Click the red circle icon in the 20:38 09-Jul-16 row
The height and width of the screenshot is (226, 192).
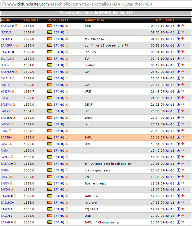(x=183, y=111)
